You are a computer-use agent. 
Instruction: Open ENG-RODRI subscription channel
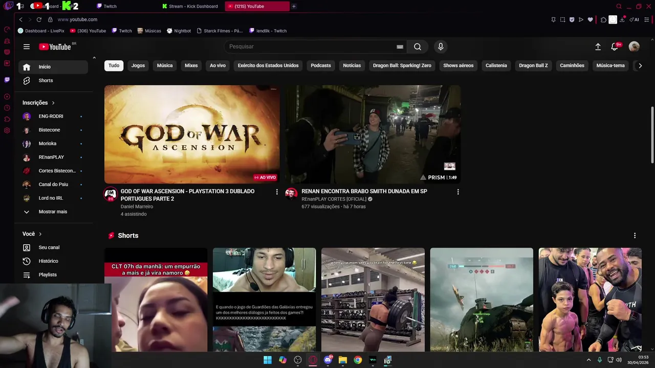(x=53, y=117)
